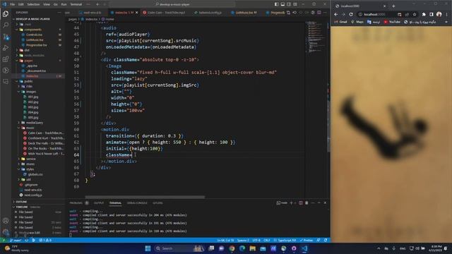The height and width of the screenshot is (254, 452).
Task: Open the Edit menu
Action: (x=21, y=4)
